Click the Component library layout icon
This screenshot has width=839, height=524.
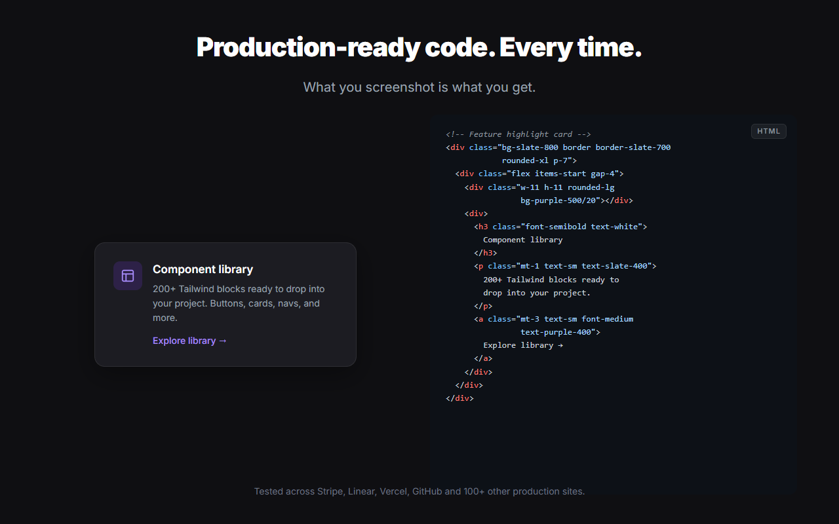pyautogui.click(x=128, y=276)
